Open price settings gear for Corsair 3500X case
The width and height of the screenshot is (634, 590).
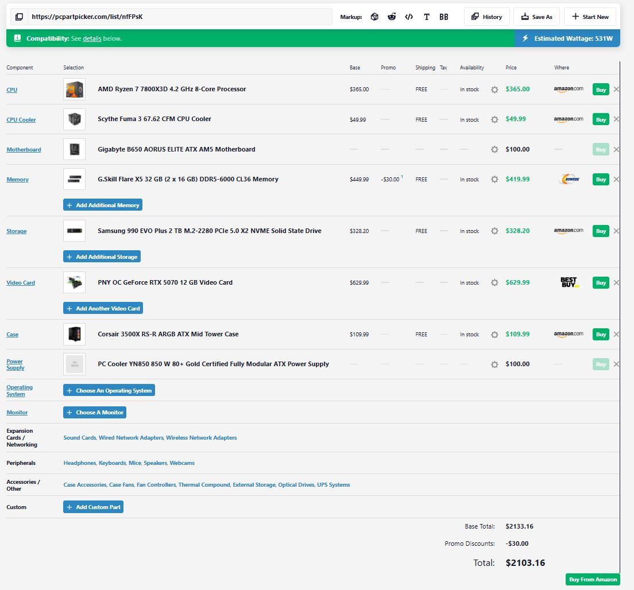(x=494, y=335)
